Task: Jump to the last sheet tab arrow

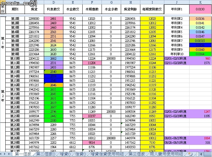Action: 9,154
